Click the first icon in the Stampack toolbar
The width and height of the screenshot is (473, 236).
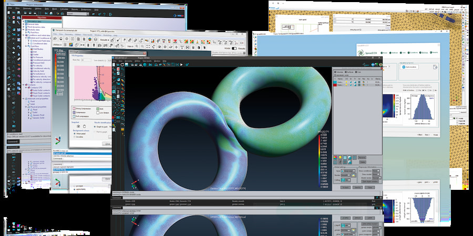(x=56, y=40)
